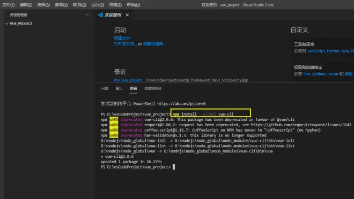Click the recent path D:\vsCodeProject\reactjs_homework_day1_vscode\myapp
354x199 pixels.
point(197,80)
